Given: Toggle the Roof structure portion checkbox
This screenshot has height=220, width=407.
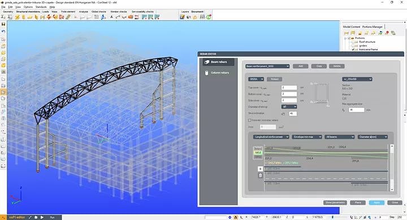Looking at the screenshot, I should pos(353,42).
